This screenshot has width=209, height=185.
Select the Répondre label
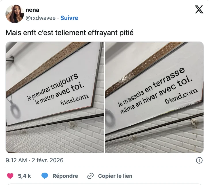[65, 176]
